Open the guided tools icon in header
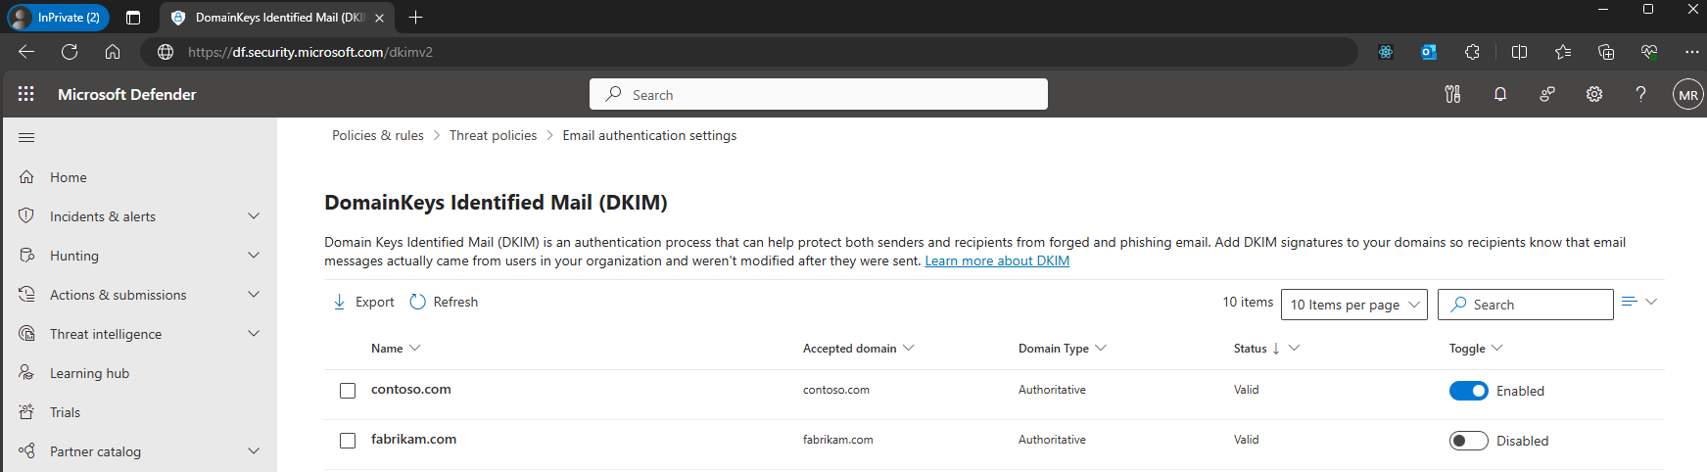The height and width of the screenshot is (472, 1707). pos(1452,94)
